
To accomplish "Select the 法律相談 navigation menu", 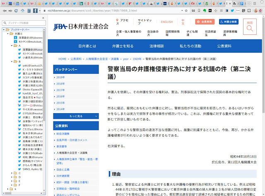I will 157,46.
